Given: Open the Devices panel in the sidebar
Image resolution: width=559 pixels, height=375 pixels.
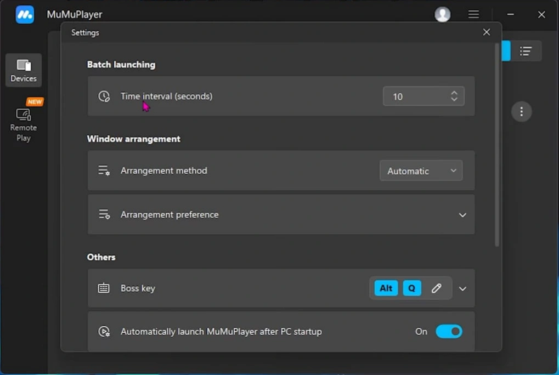Looking at the screenshot, I should pos(23,70).
